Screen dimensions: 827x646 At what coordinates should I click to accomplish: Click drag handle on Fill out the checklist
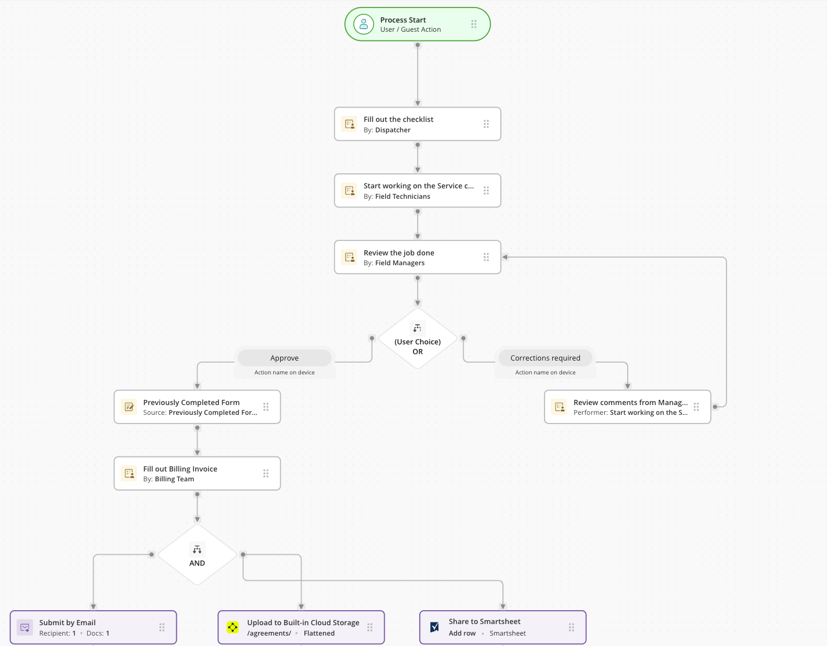[486, 124]
